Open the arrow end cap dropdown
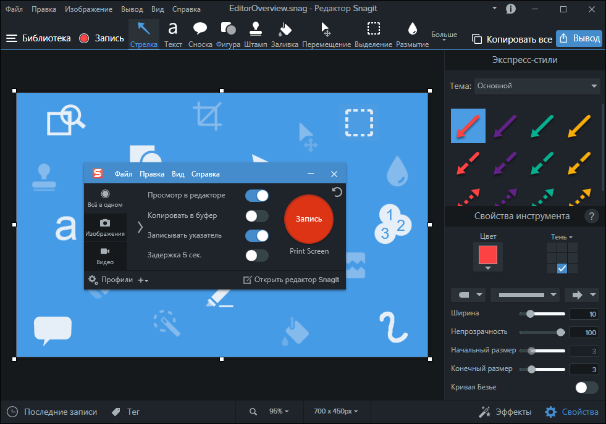Viewport: 606px width, 424px height. pos(583,295)
